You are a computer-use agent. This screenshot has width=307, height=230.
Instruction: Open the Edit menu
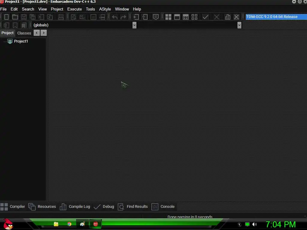(14, 9)
